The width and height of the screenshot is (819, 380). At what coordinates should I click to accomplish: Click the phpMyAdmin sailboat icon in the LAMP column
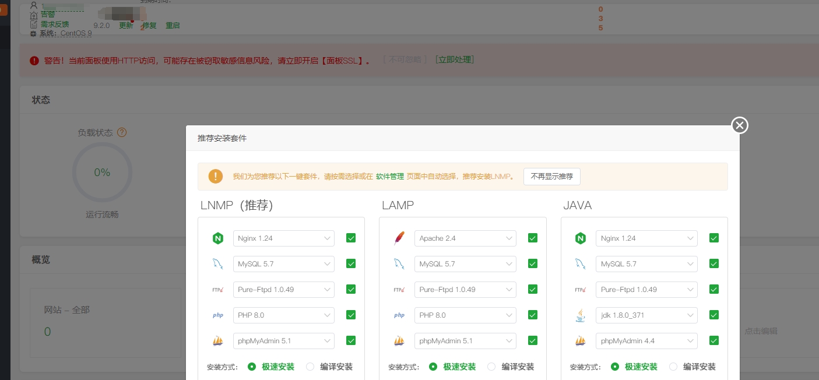tap(399, 340)
